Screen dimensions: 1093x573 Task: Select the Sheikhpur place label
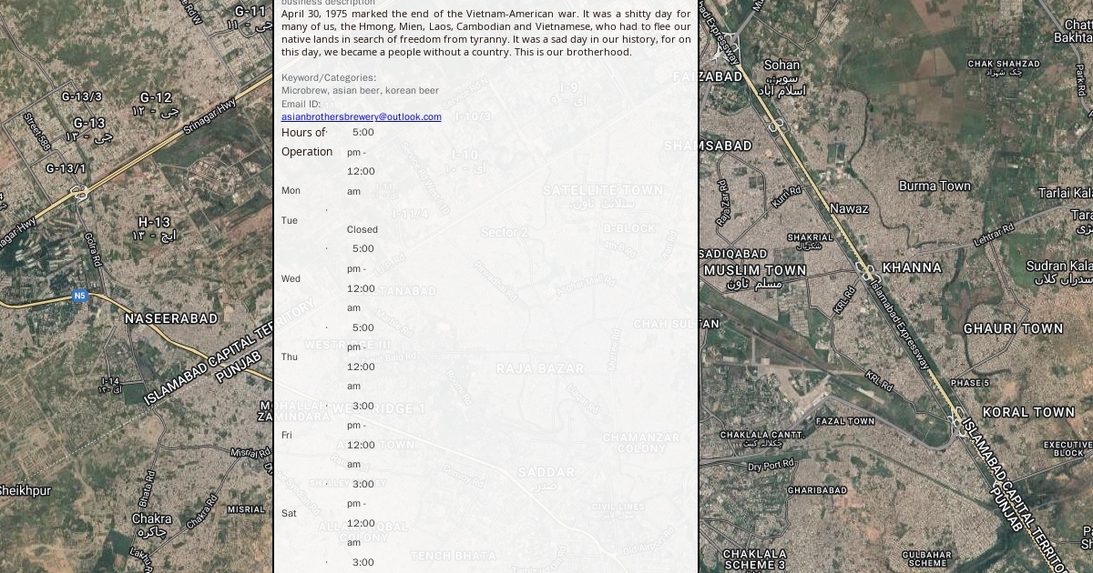click(25, 490)
